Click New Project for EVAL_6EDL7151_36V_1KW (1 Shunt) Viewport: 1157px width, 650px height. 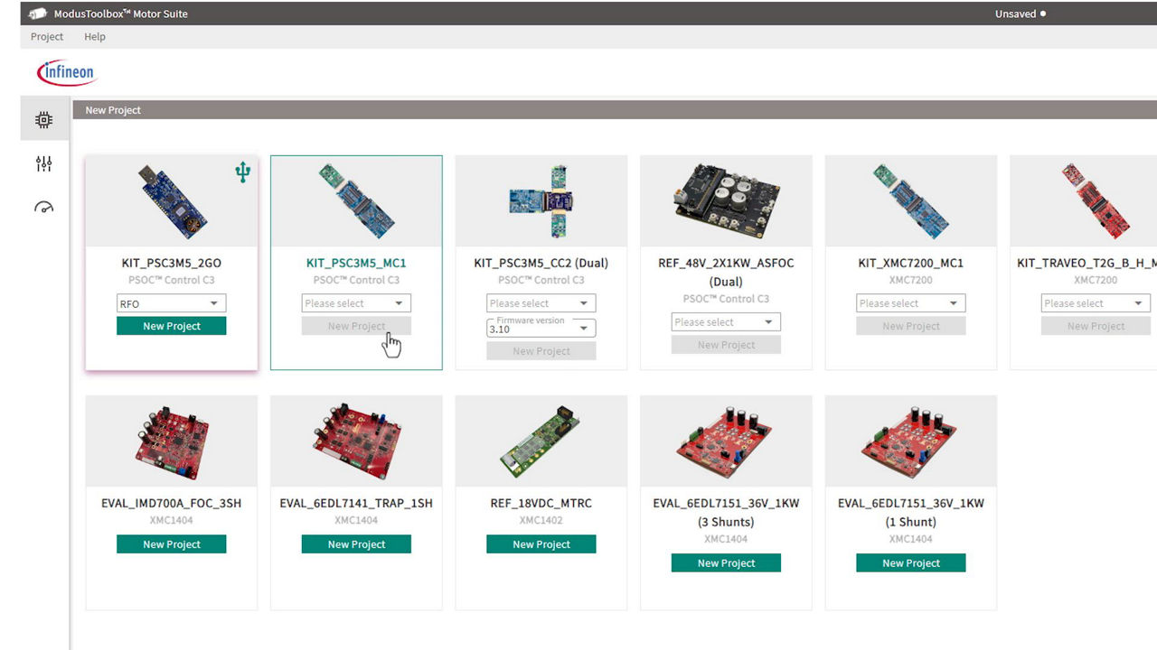coord(910,563)
